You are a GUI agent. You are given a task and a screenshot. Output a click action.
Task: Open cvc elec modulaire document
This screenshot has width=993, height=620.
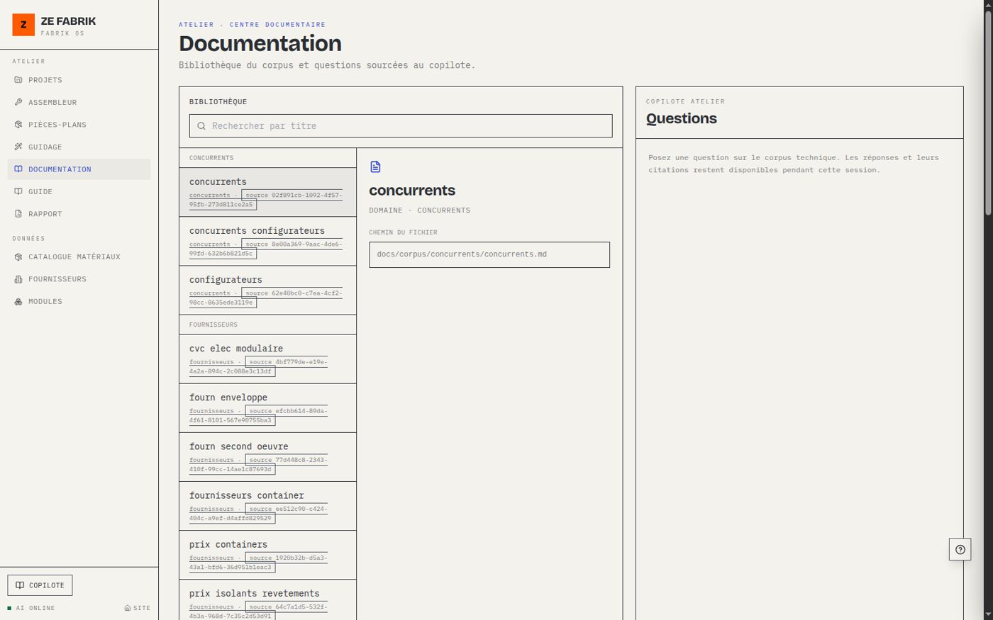tap(267, 359)
